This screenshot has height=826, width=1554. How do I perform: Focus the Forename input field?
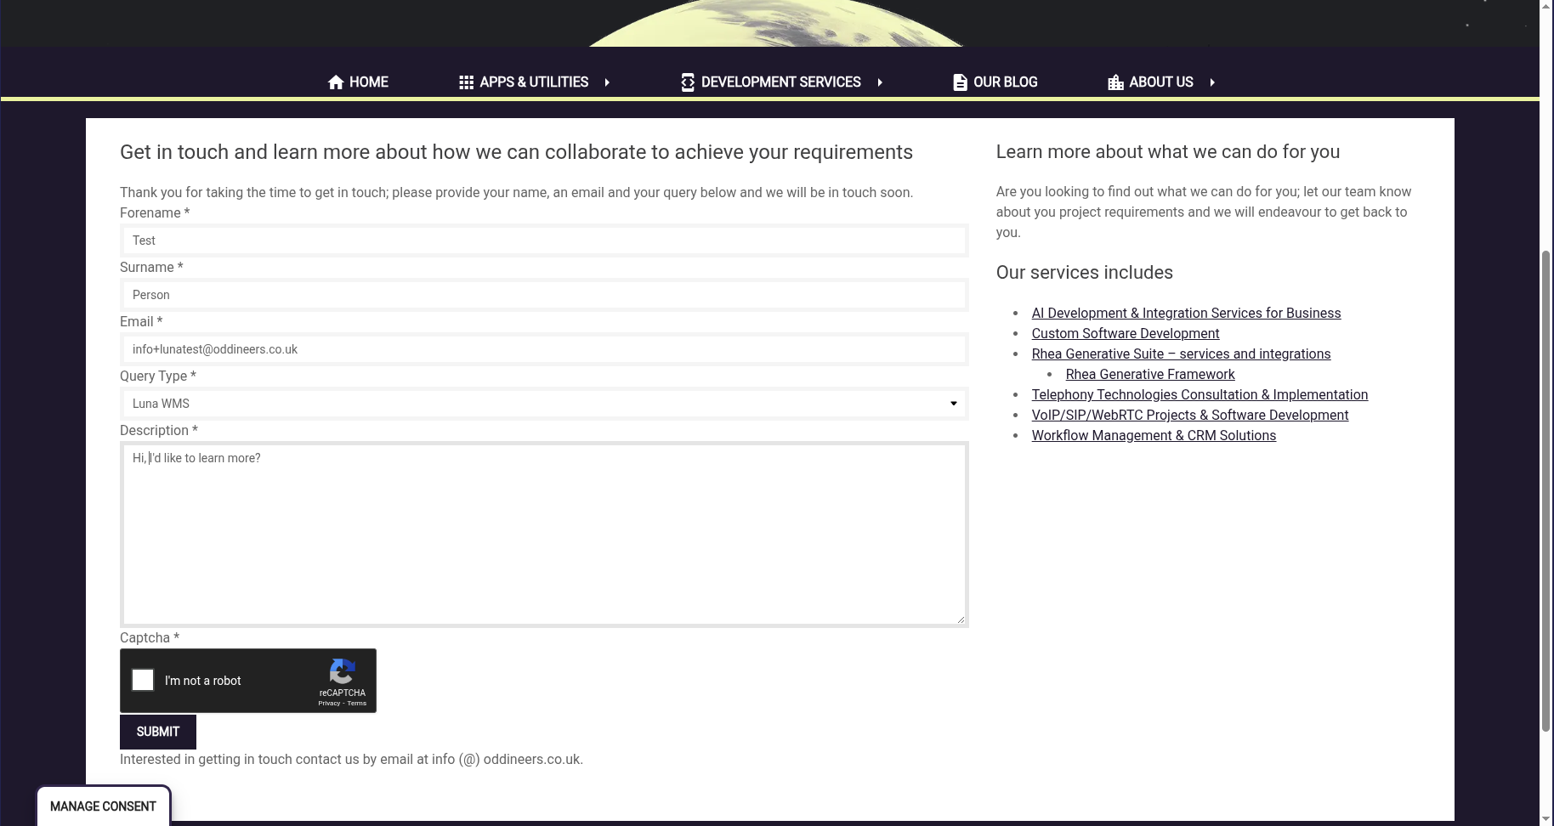coord(544,240)
